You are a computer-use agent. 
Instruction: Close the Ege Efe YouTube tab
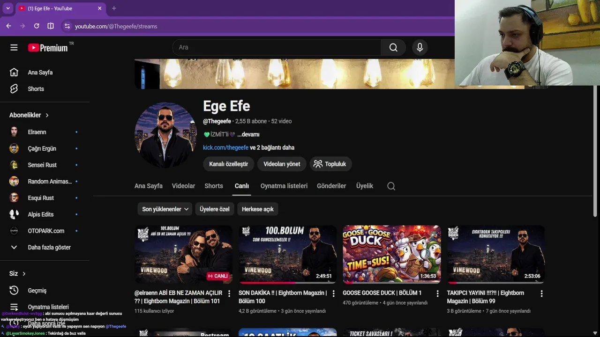pos(99,8)
